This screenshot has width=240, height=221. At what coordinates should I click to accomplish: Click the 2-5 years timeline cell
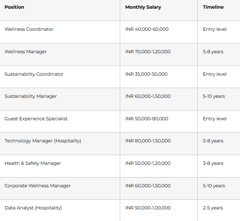(x=213, y=208)
